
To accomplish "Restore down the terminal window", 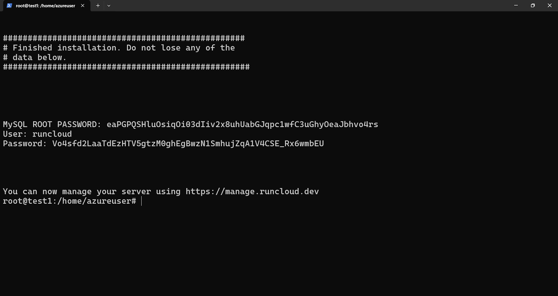I will pyautogui.click(x=533, y=6).
